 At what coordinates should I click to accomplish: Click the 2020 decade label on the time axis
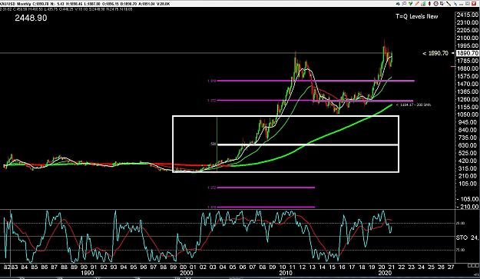coord(385,273)
